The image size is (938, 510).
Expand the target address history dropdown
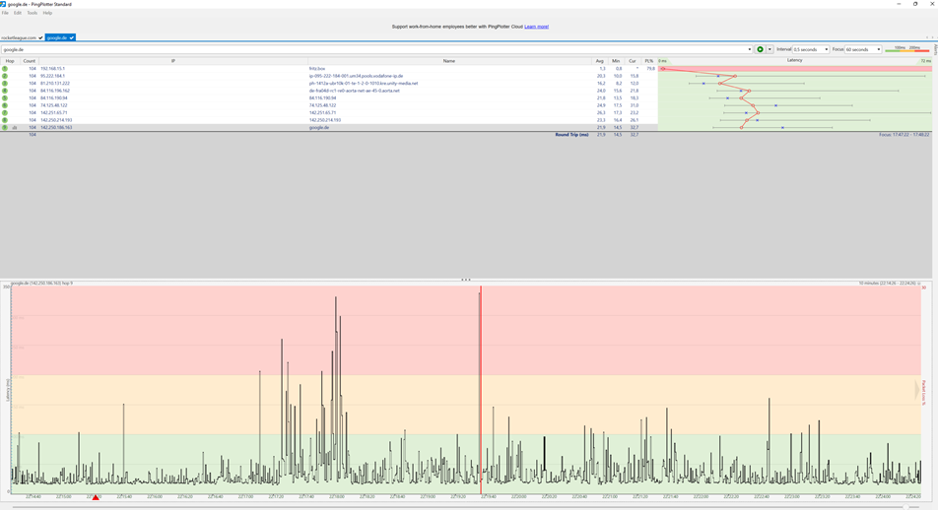(x=749, y=49)
